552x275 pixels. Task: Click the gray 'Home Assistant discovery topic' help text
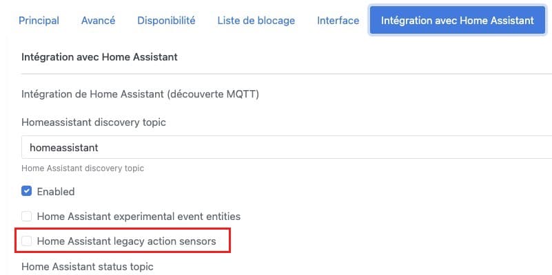tap(83, 168)
